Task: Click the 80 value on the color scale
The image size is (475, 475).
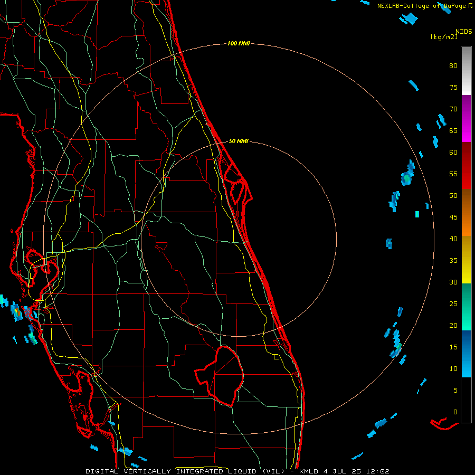Action: (453, 66)
